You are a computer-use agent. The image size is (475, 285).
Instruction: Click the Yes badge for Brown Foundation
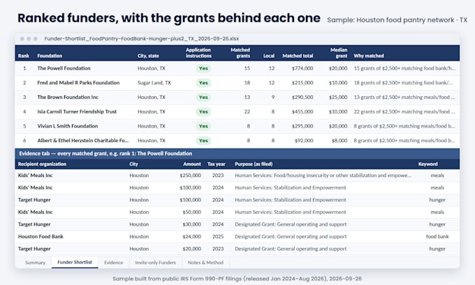coord(203,98)
